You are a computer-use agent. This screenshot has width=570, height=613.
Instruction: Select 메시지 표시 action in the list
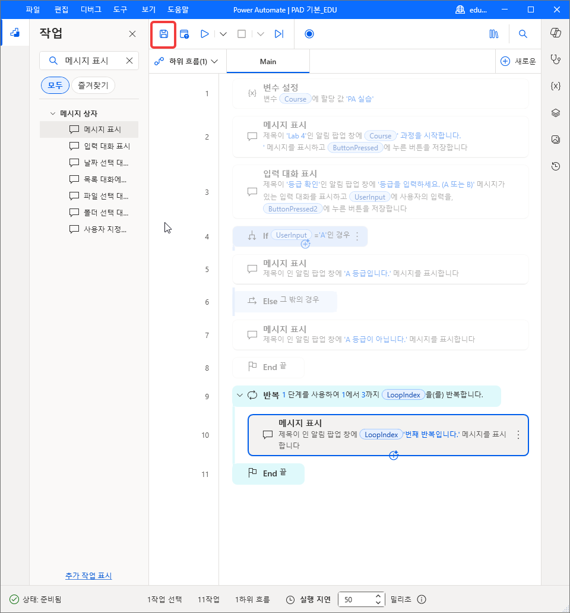[x=89, y=129]
